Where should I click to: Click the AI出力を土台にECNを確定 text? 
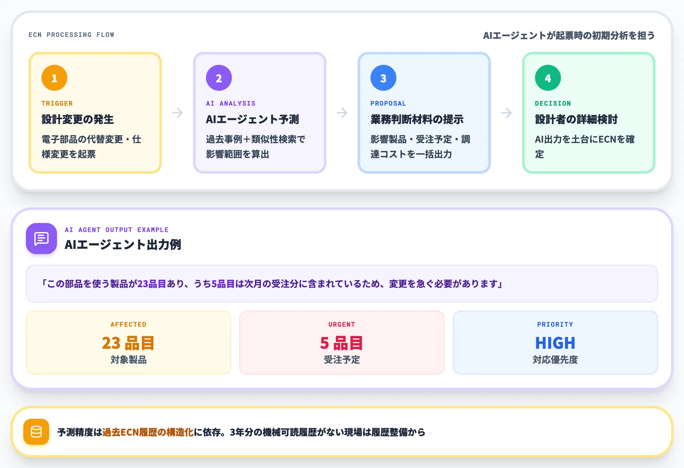click(585, 146)
